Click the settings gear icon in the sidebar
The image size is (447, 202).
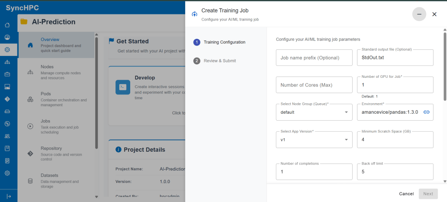pyautogui.click(x=7, y=173)
